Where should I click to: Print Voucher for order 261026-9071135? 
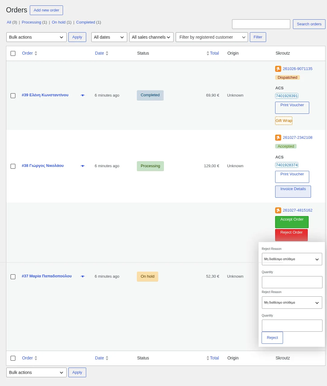pyautogui.click(x=292, y=108)
